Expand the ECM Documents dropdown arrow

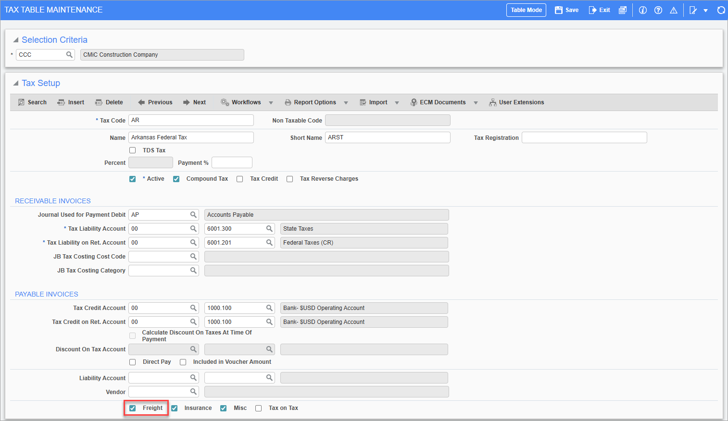pos(476,103)
